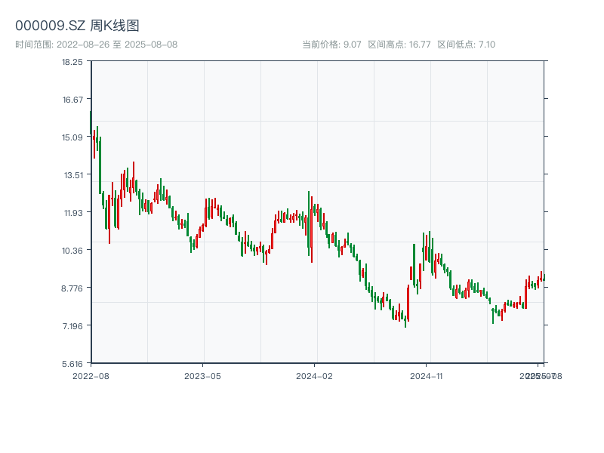Click the 18.25 price axis label

tap(72, 62)
